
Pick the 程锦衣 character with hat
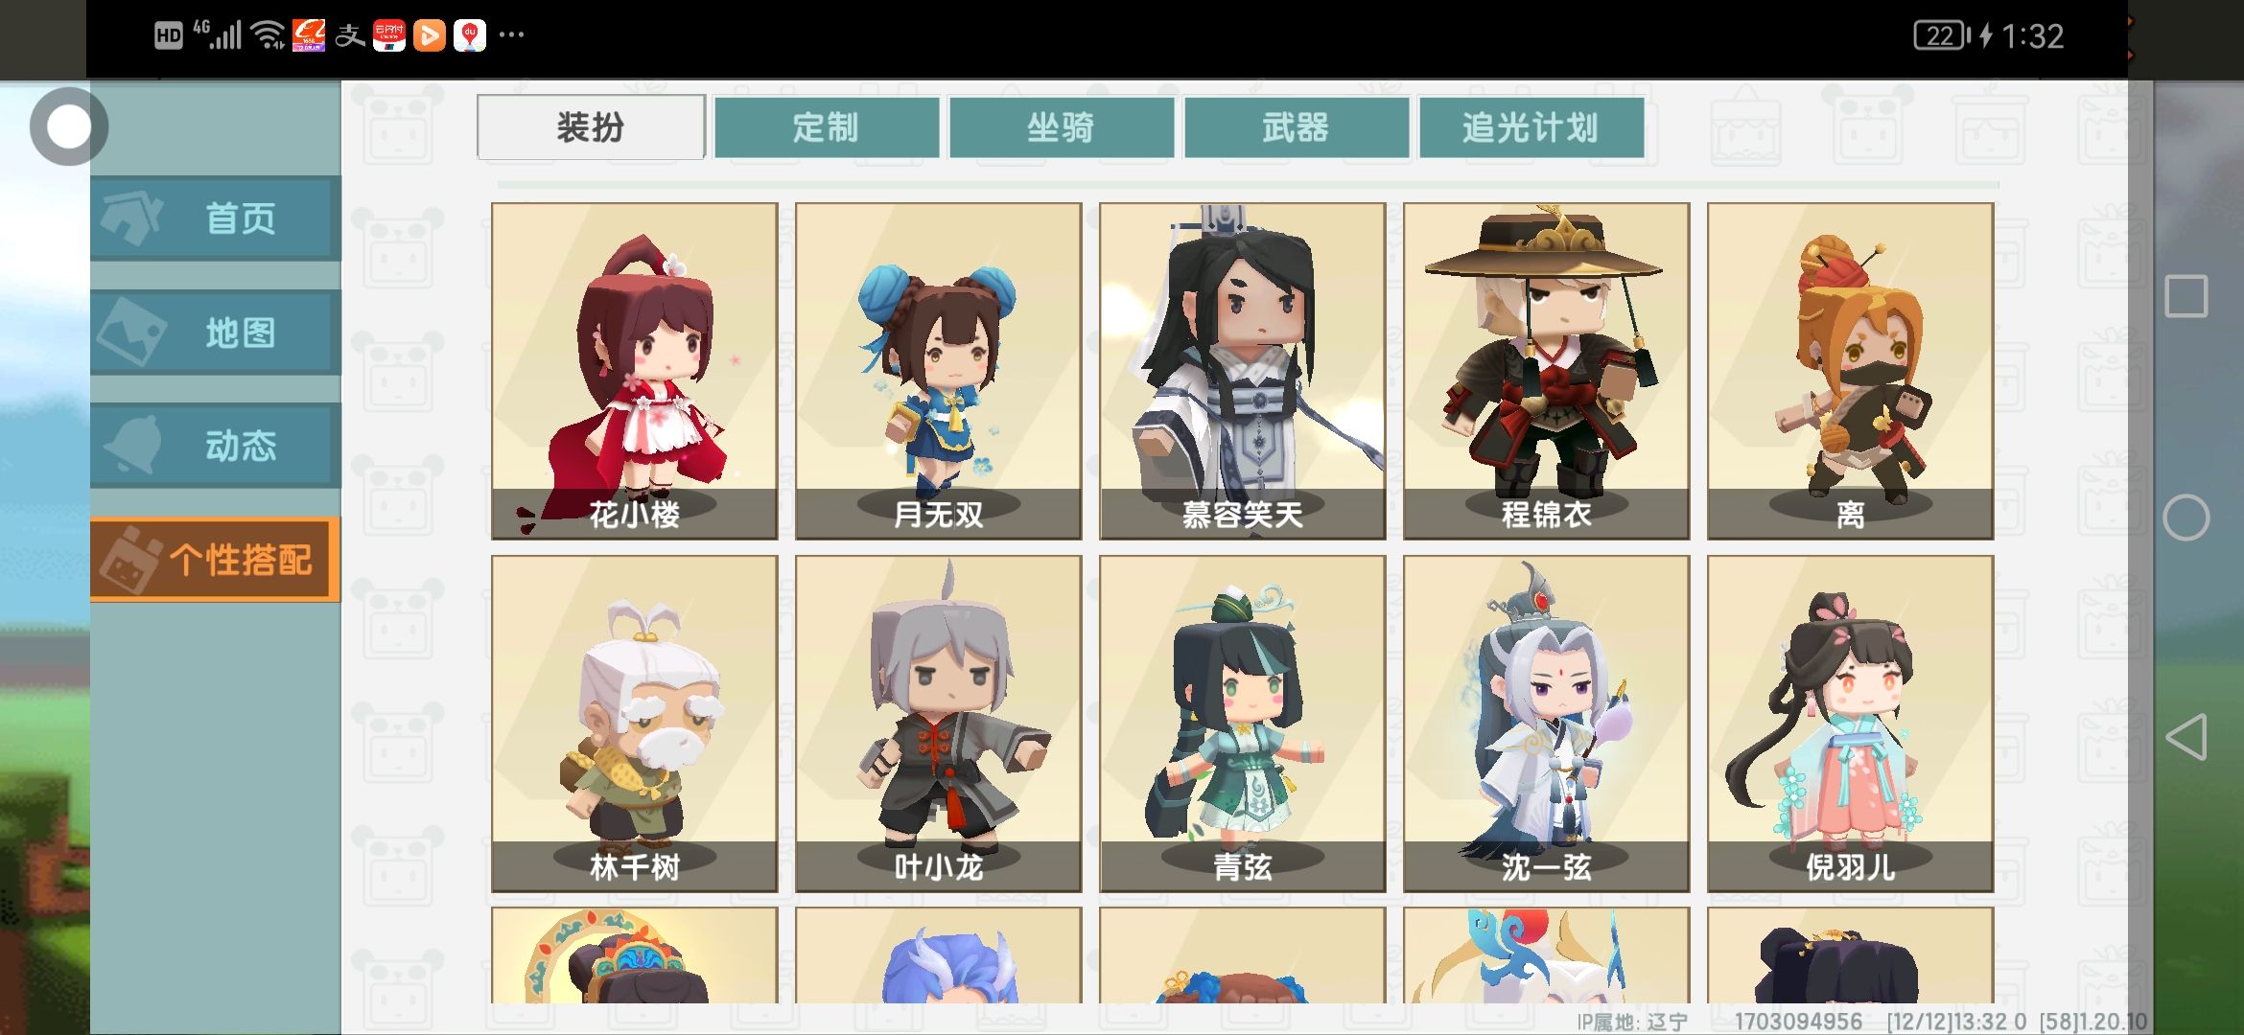1547,371
